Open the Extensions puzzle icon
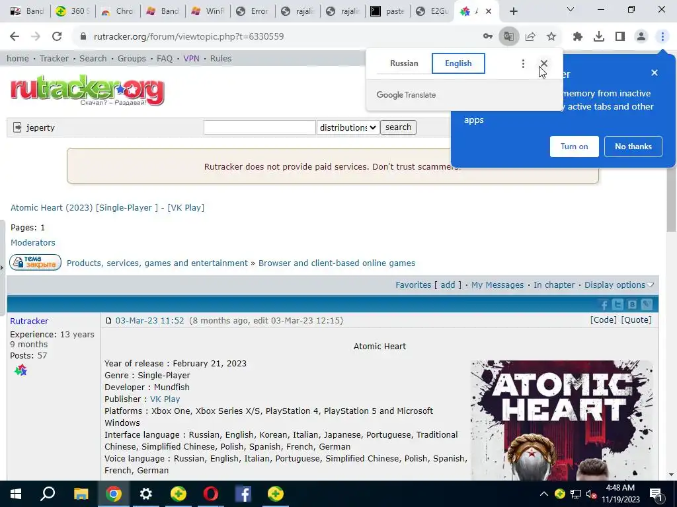677x507 pixels. [578, 37]
